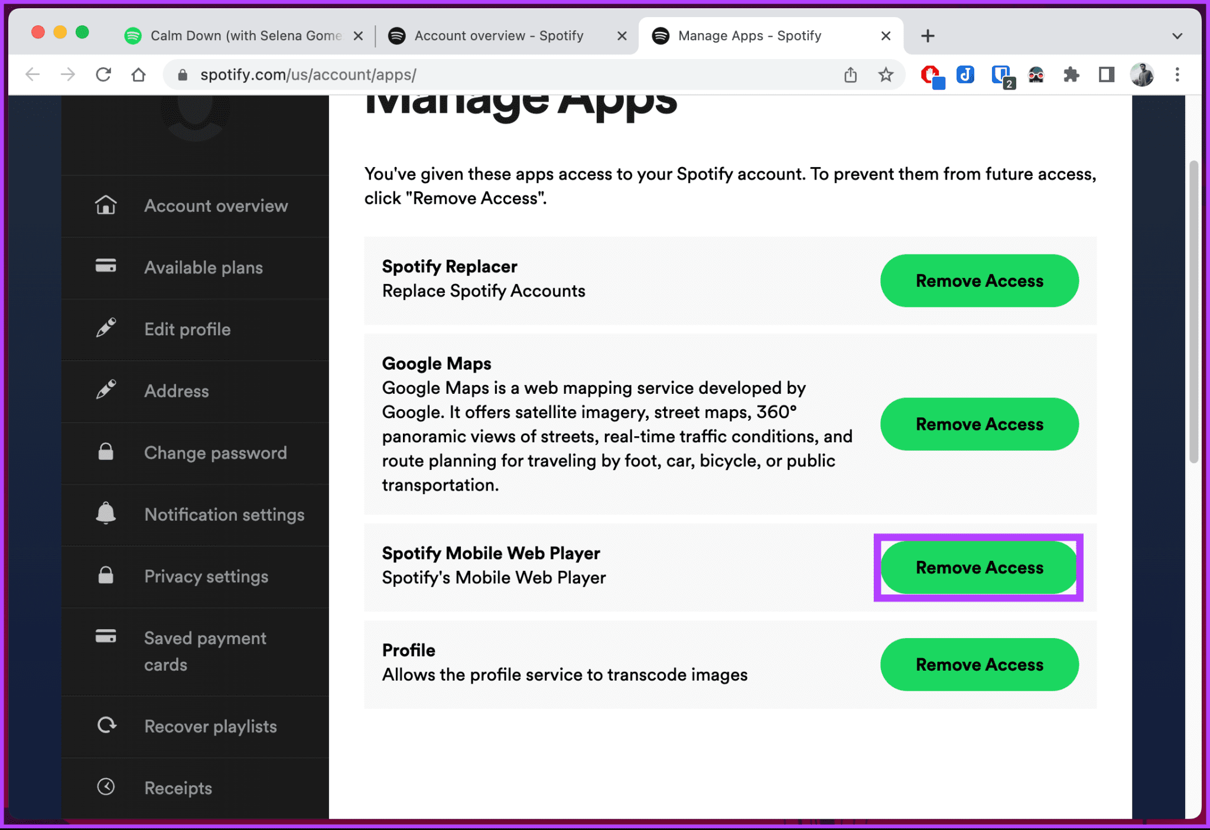
Task: Remove access for Profile service
Action: 979,665
